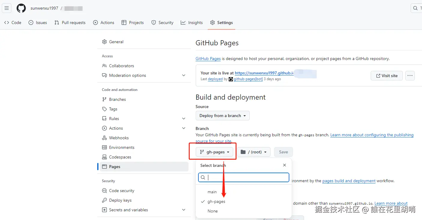Select the main branch option
This screenshot has width=422, height=220.
(212, 192)
